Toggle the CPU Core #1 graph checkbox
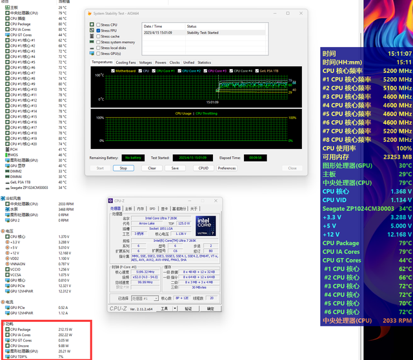The width and height of the screenshot is (413, 360). pos(154,71)
